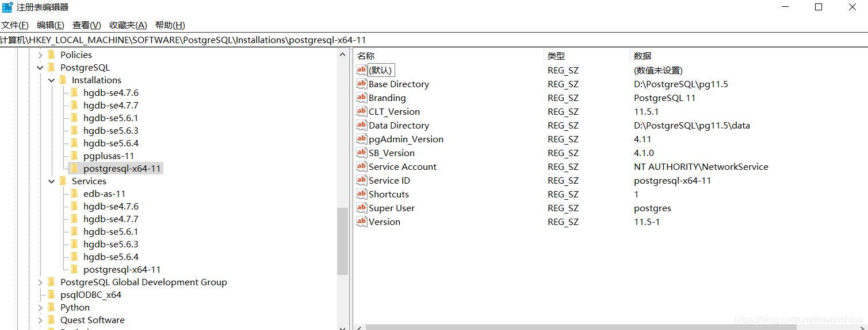This screenshot has width=868, height=330.
Task: Click the Python folder icon
Action: 51,307
